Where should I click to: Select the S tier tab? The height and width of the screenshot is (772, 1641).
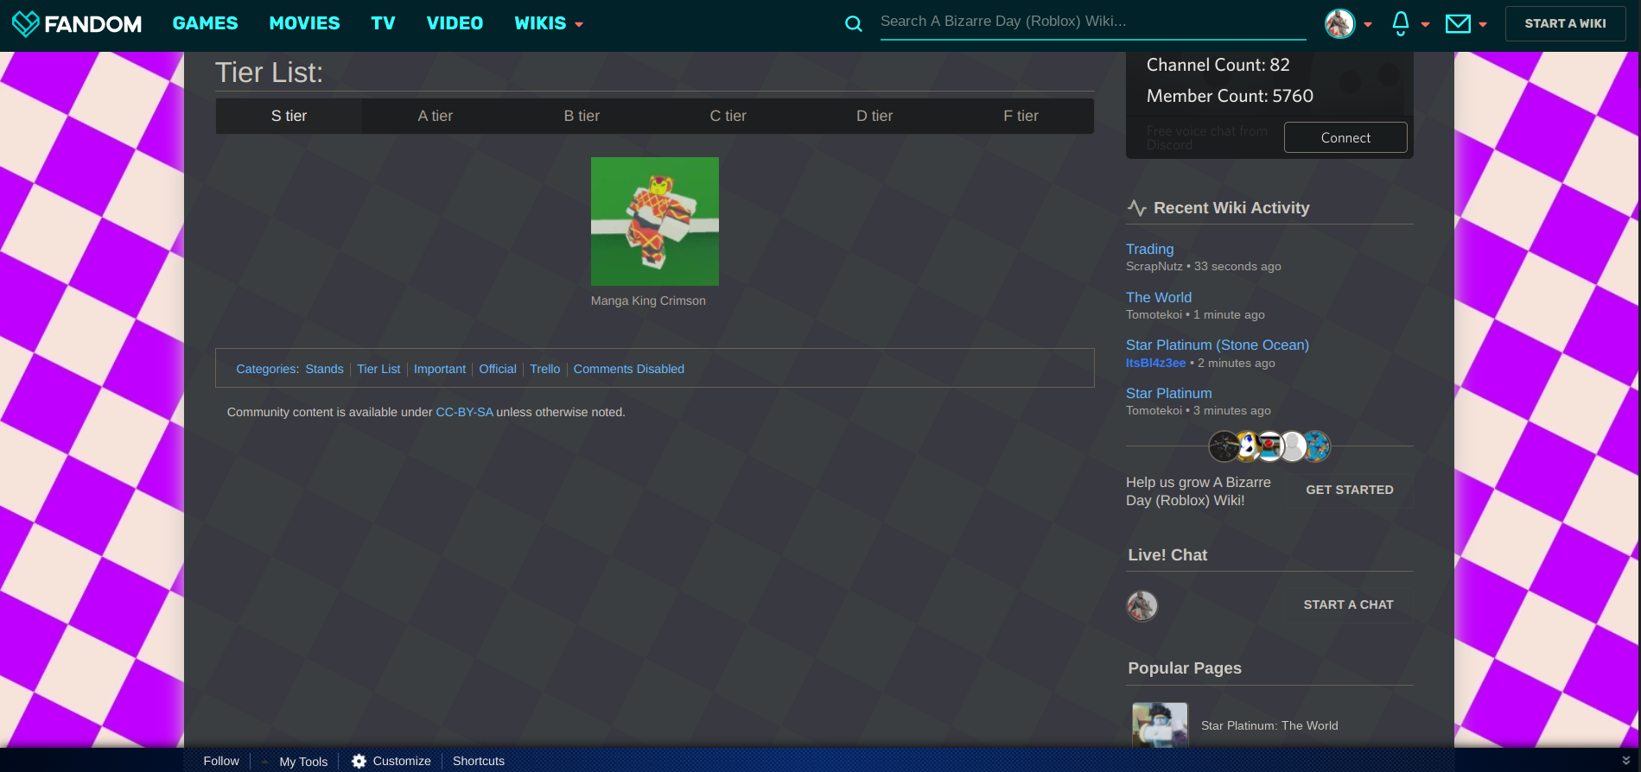point(289,116)
